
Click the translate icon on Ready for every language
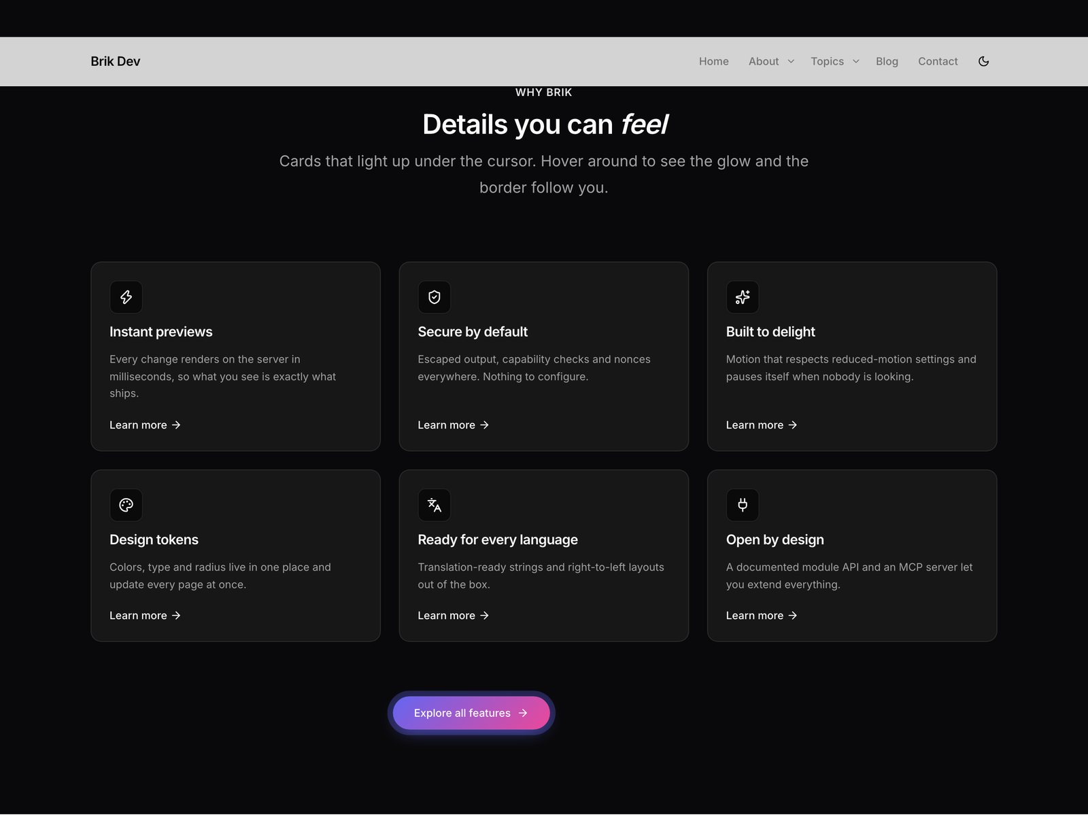[434, 505]
